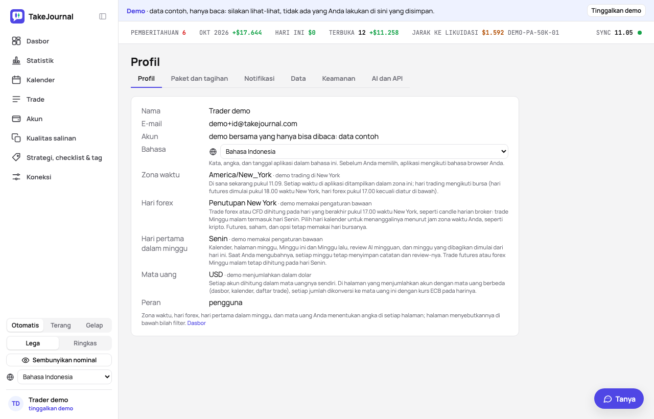Collapse the sidebar with the panel icon

pos(103,16)
